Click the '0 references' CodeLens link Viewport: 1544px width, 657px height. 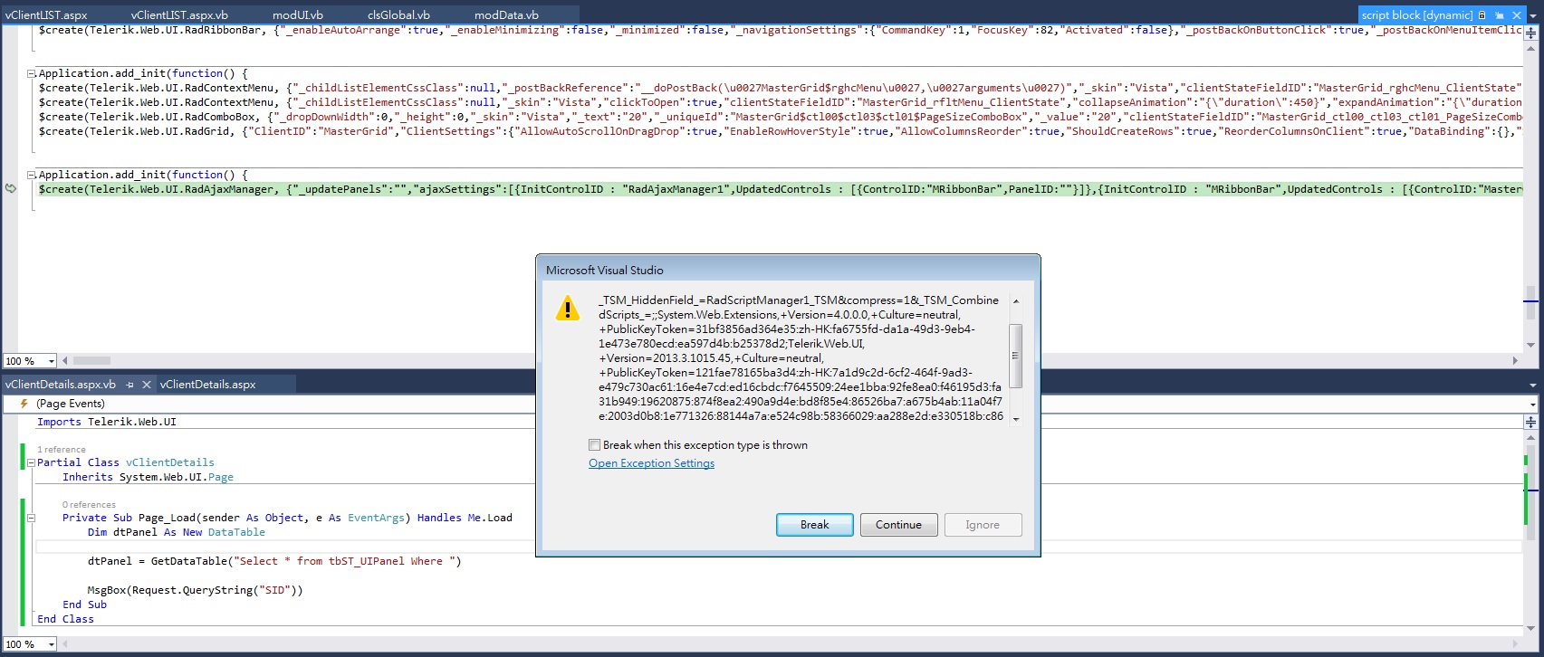point(89,504)
